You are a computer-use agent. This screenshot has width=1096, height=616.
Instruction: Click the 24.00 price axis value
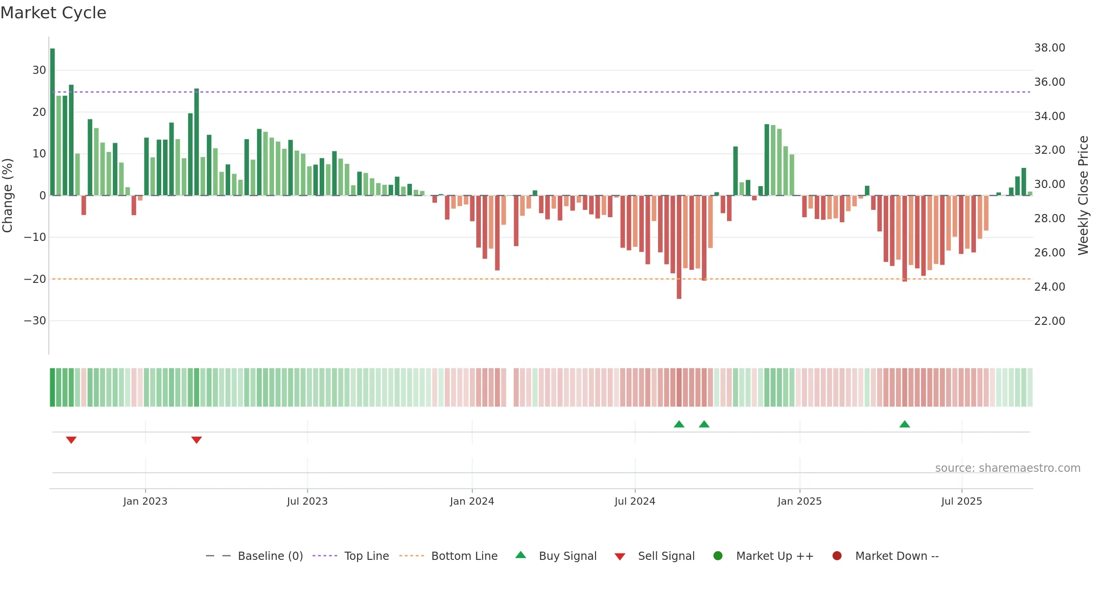(1049, 287)
